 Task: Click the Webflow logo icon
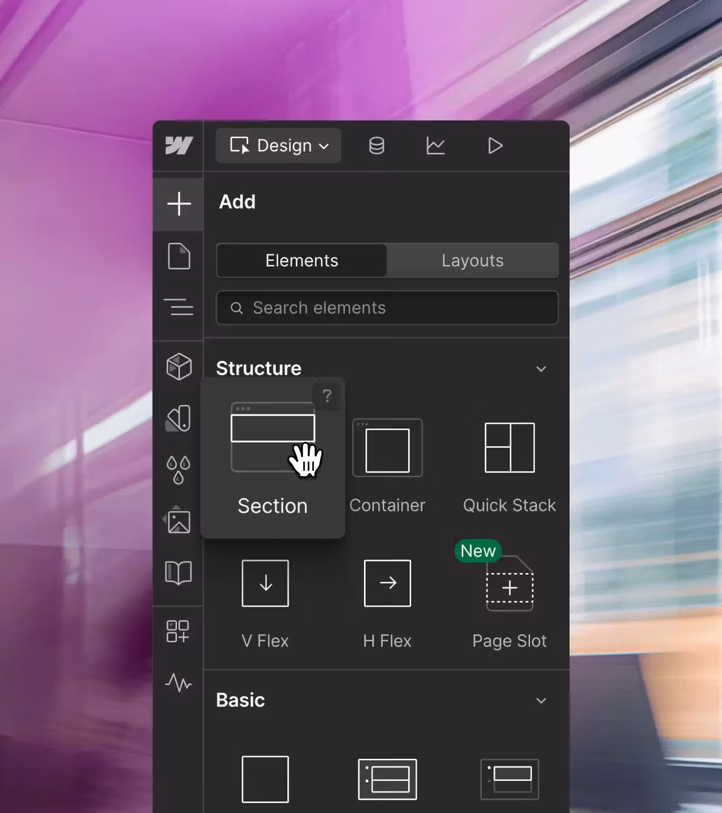(179, 146)
